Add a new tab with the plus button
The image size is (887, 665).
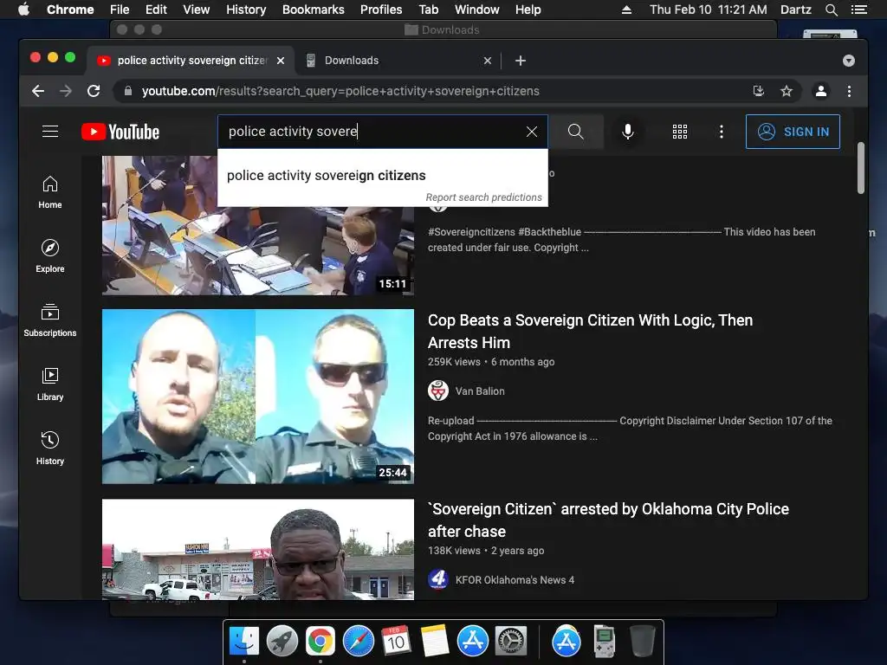pyautogui.click(x=521, y=61)
